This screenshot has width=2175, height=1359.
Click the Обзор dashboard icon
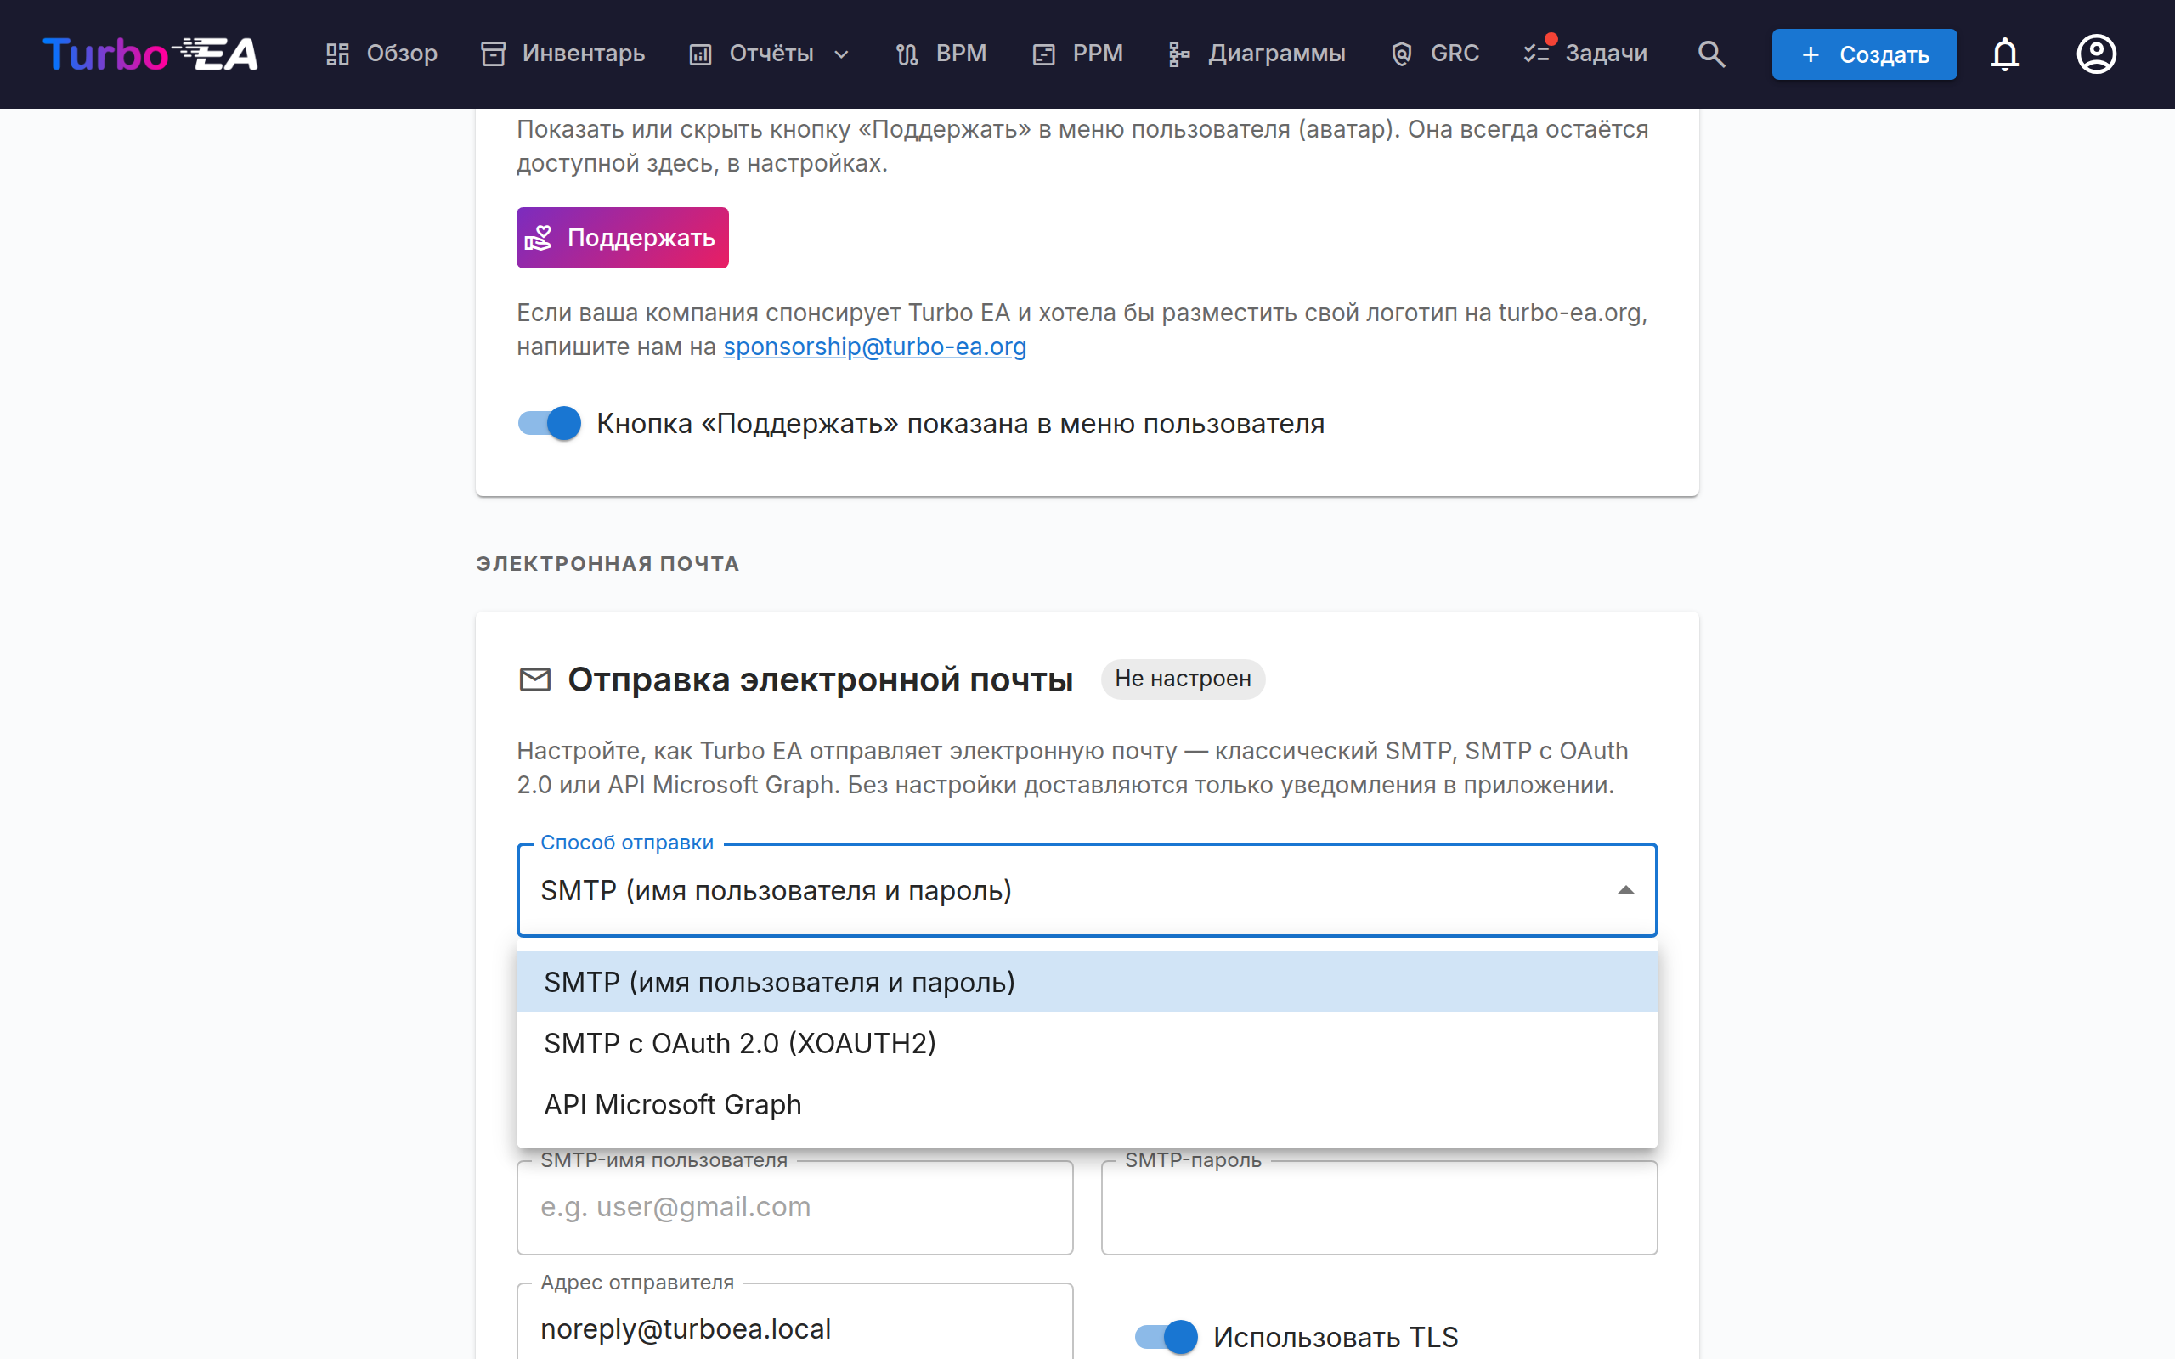coord(338,55)
